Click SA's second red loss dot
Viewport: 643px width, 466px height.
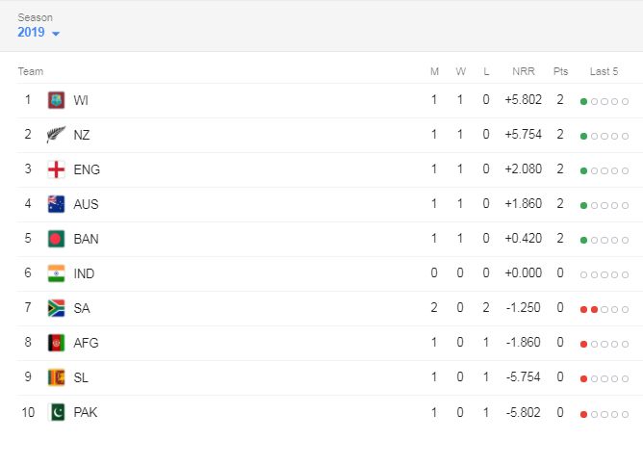595,309
